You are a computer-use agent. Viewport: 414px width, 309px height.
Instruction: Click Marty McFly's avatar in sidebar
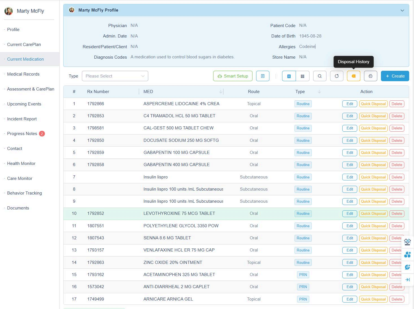click(x=9, y=11)
